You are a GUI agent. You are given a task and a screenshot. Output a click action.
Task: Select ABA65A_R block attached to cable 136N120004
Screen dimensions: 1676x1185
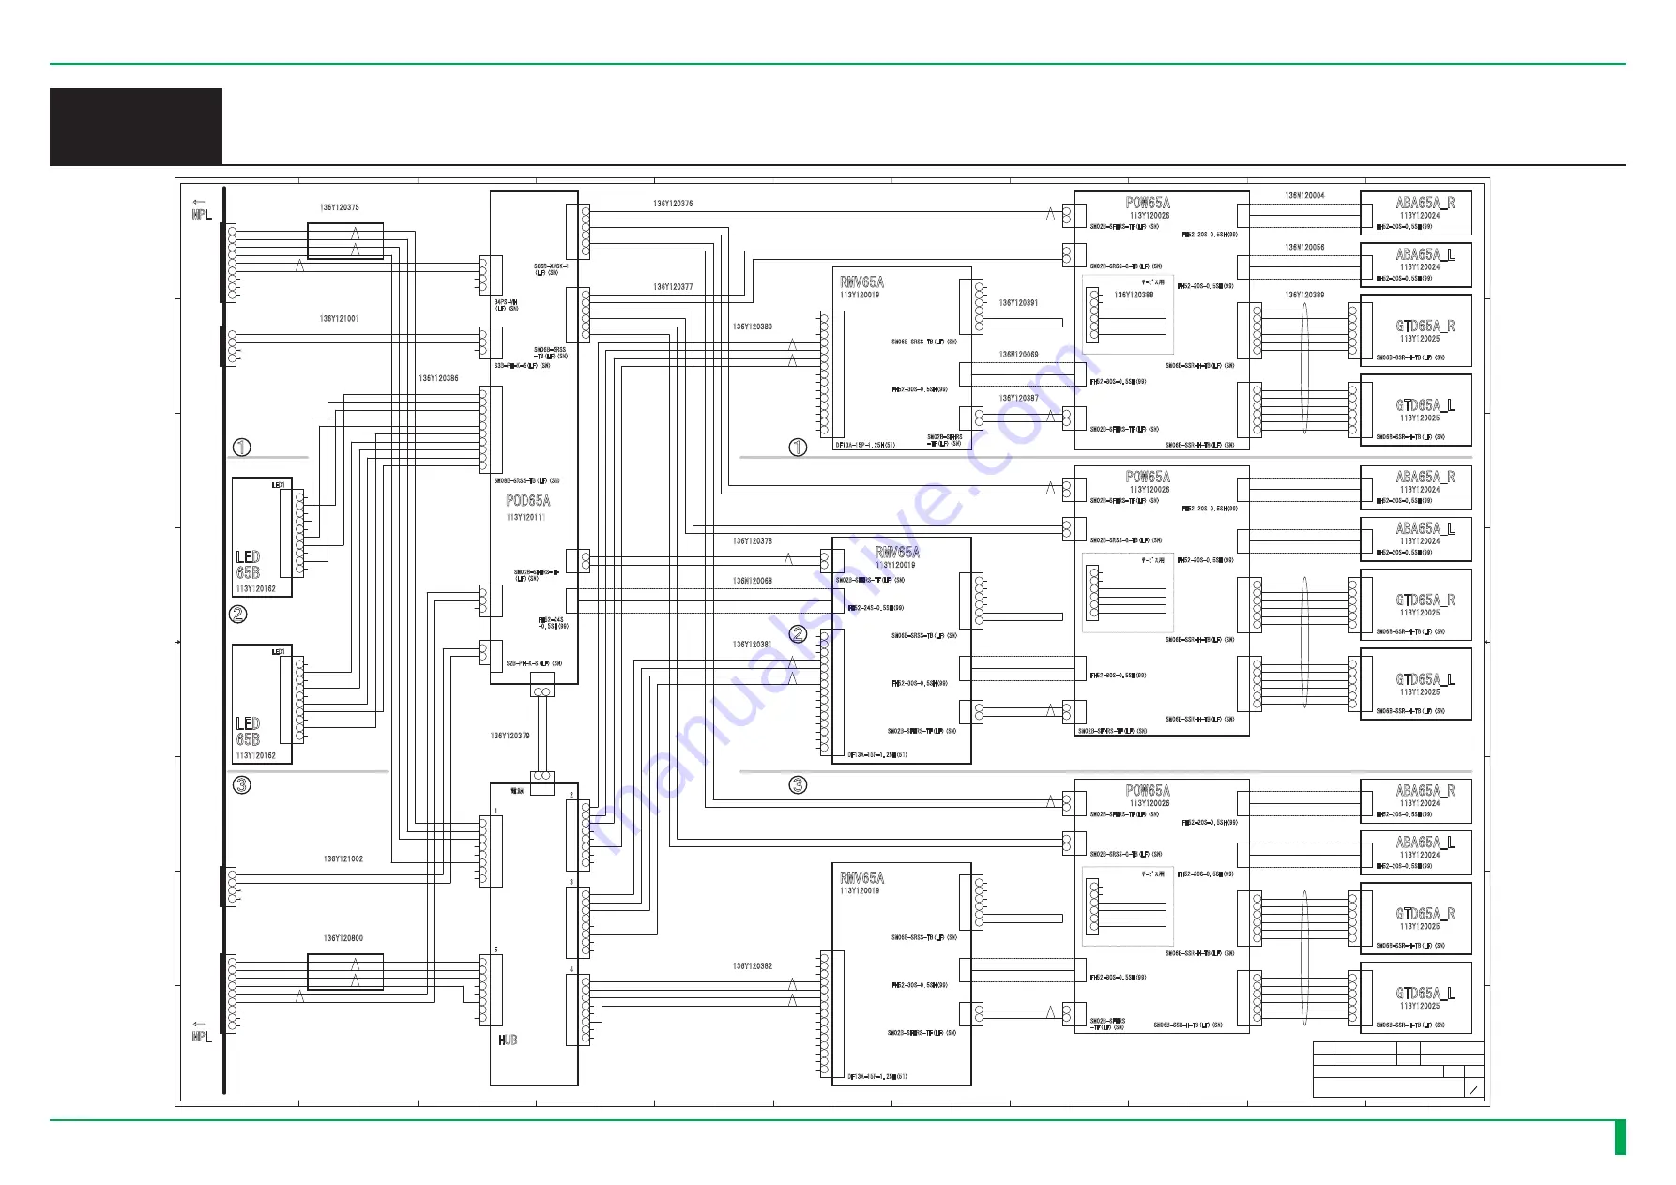[1416, 213]
